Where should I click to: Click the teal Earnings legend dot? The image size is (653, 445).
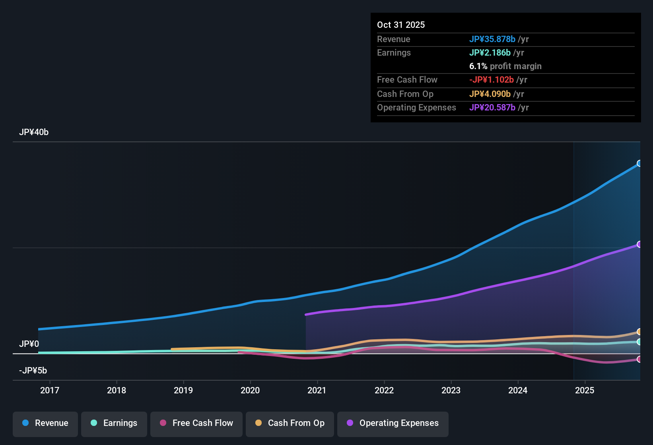click(x=94, y=423)
